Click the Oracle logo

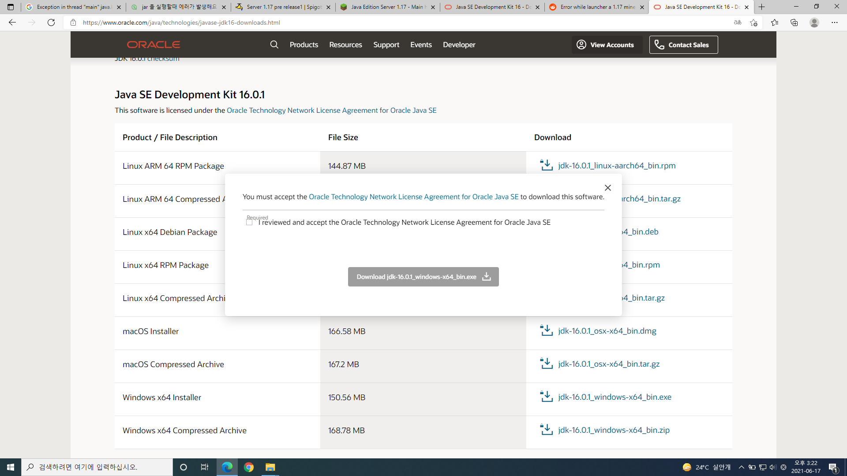coord(153,45)
